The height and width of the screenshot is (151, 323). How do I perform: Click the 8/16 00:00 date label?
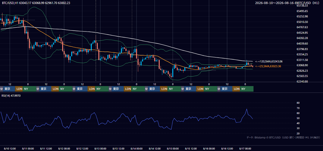(209, 148)
